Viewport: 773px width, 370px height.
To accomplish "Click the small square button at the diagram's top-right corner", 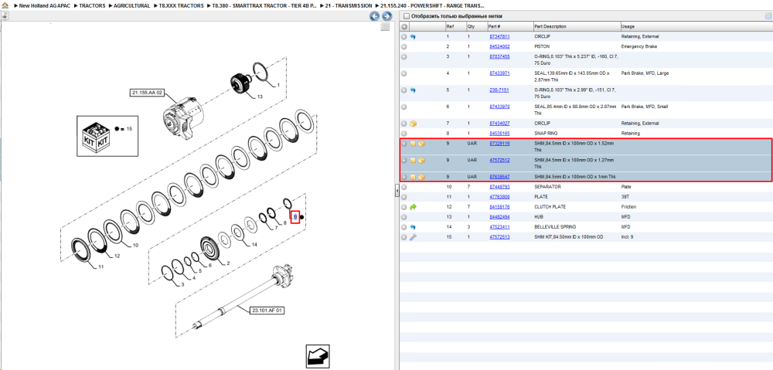I will [385, 27].
